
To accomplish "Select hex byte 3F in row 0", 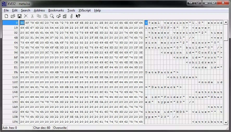I will (x=27, y=23).
